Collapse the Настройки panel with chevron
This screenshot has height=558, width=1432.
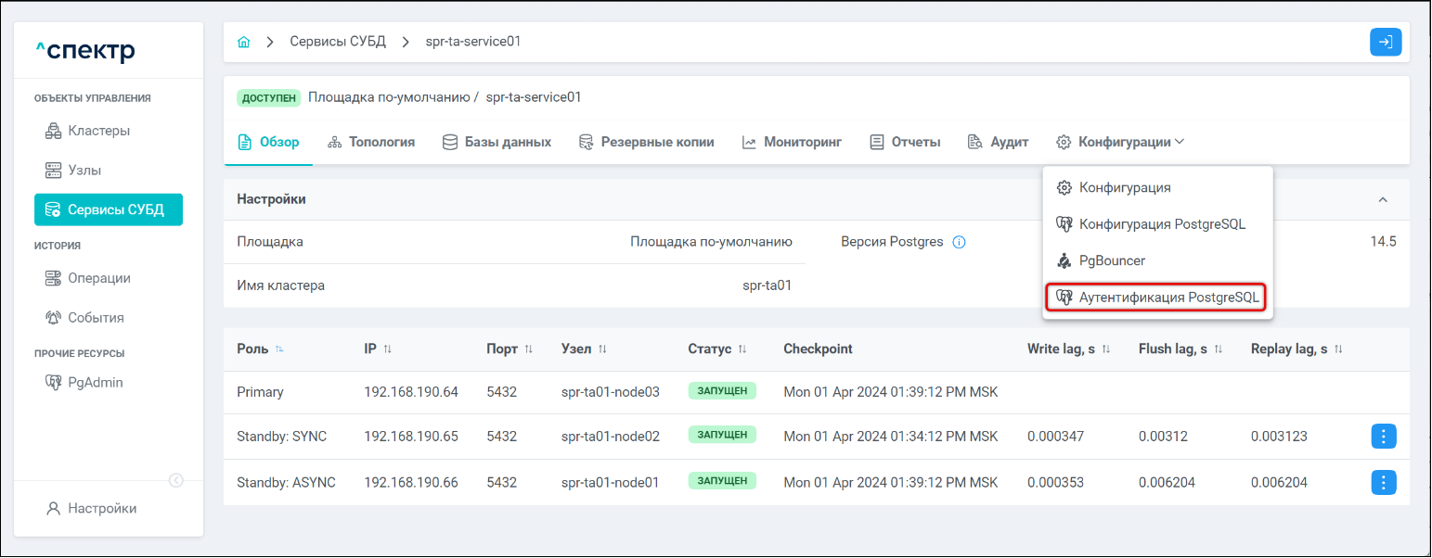tap(1383, 199)
